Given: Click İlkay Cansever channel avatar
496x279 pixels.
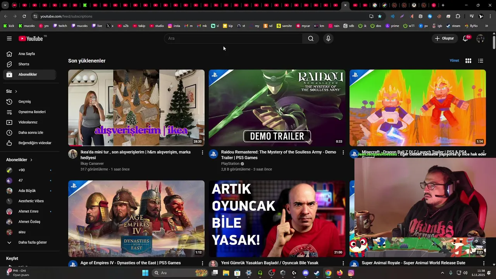Looking at the screenshot, I should [x=73, y=154].
